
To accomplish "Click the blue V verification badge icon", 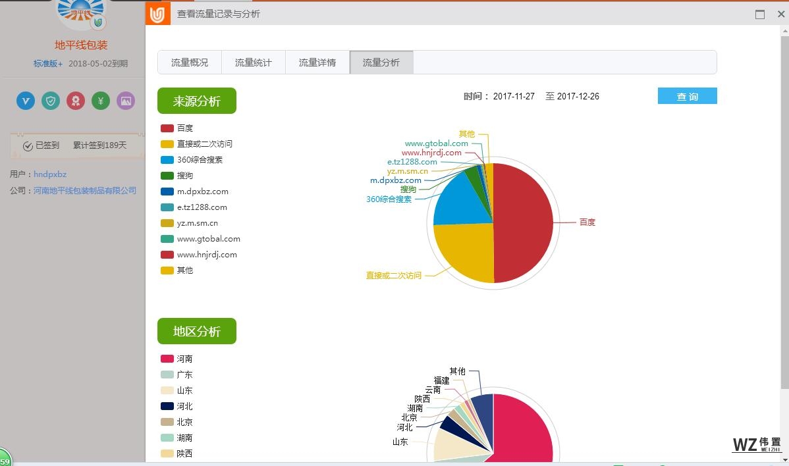I will (26, 101).
